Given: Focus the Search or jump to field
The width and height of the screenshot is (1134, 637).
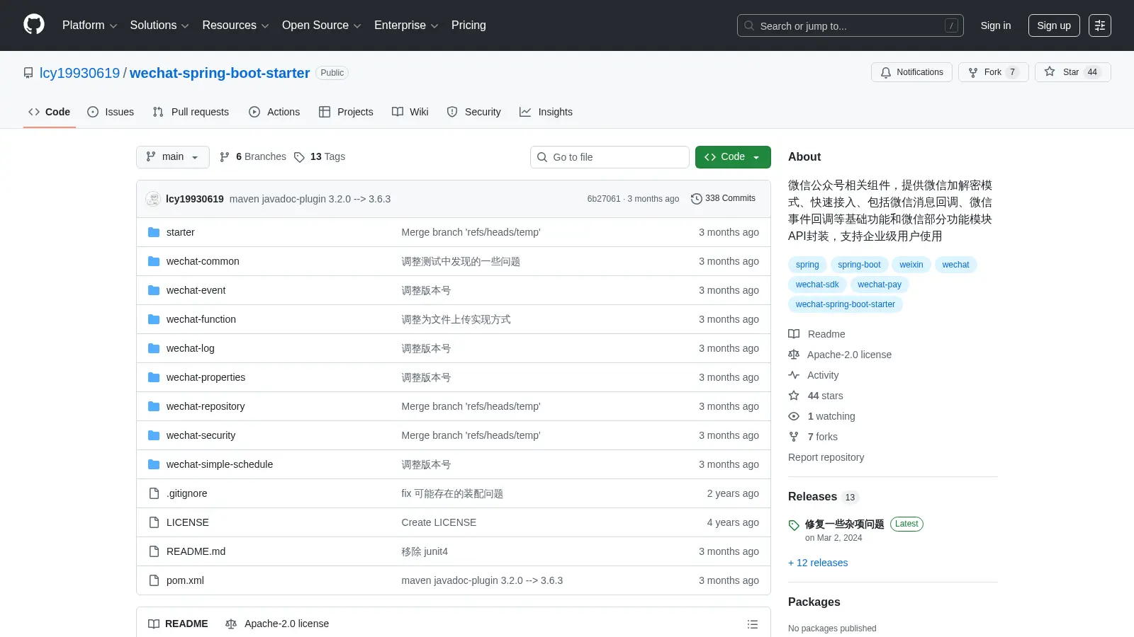Looking at the screenshot, I should click(x=850, y=25).
